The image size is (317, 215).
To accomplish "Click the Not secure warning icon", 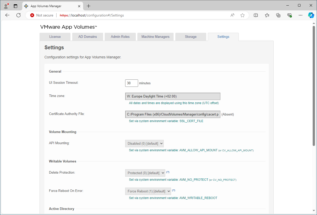I will 32,15.
